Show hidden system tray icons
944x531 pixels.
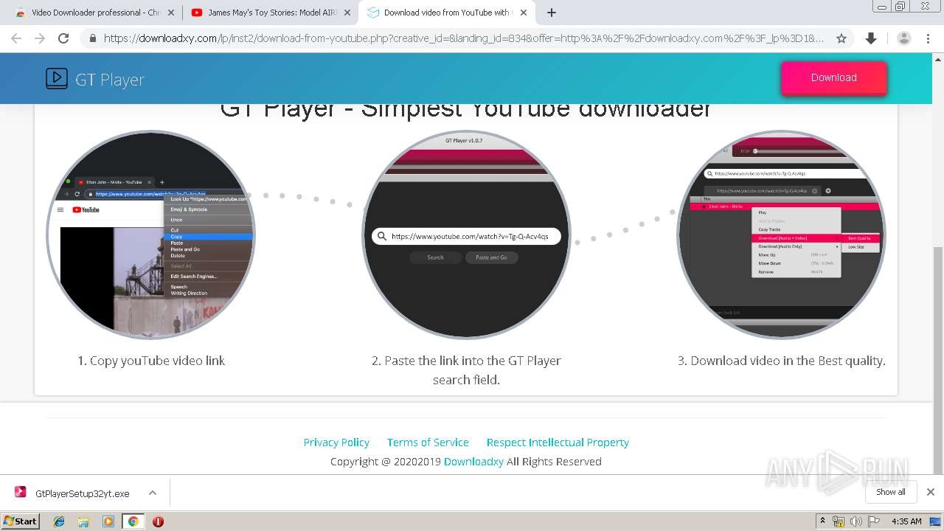pos(822,521)
